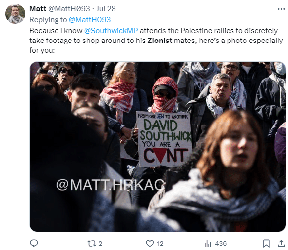The image size is (288, 250).
Task: Click the 12 likes count
Action: (x=160, y=244)
